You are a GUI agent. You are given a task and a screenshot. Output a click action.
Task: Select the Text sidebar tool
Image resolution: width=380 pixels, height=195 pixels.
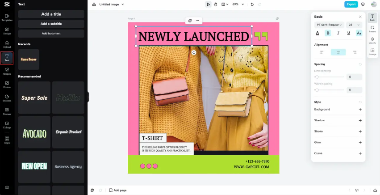(7, 58)
